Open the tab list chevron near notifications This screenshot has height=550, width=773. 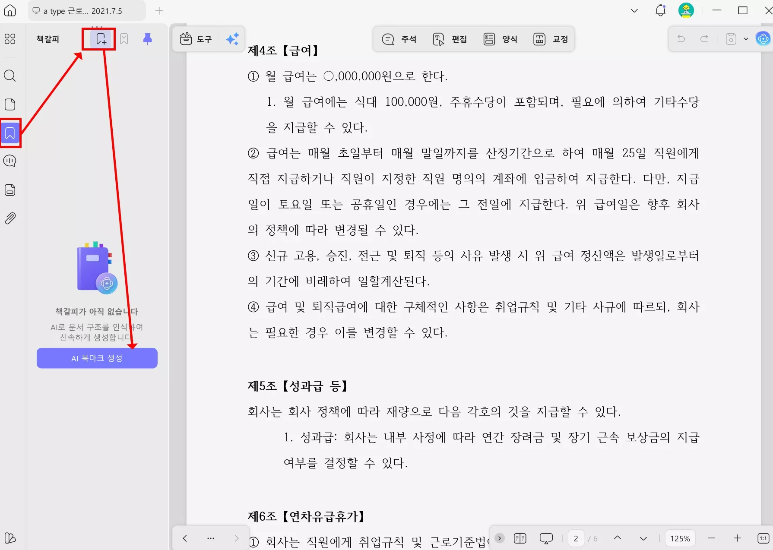tap(634, 11)
